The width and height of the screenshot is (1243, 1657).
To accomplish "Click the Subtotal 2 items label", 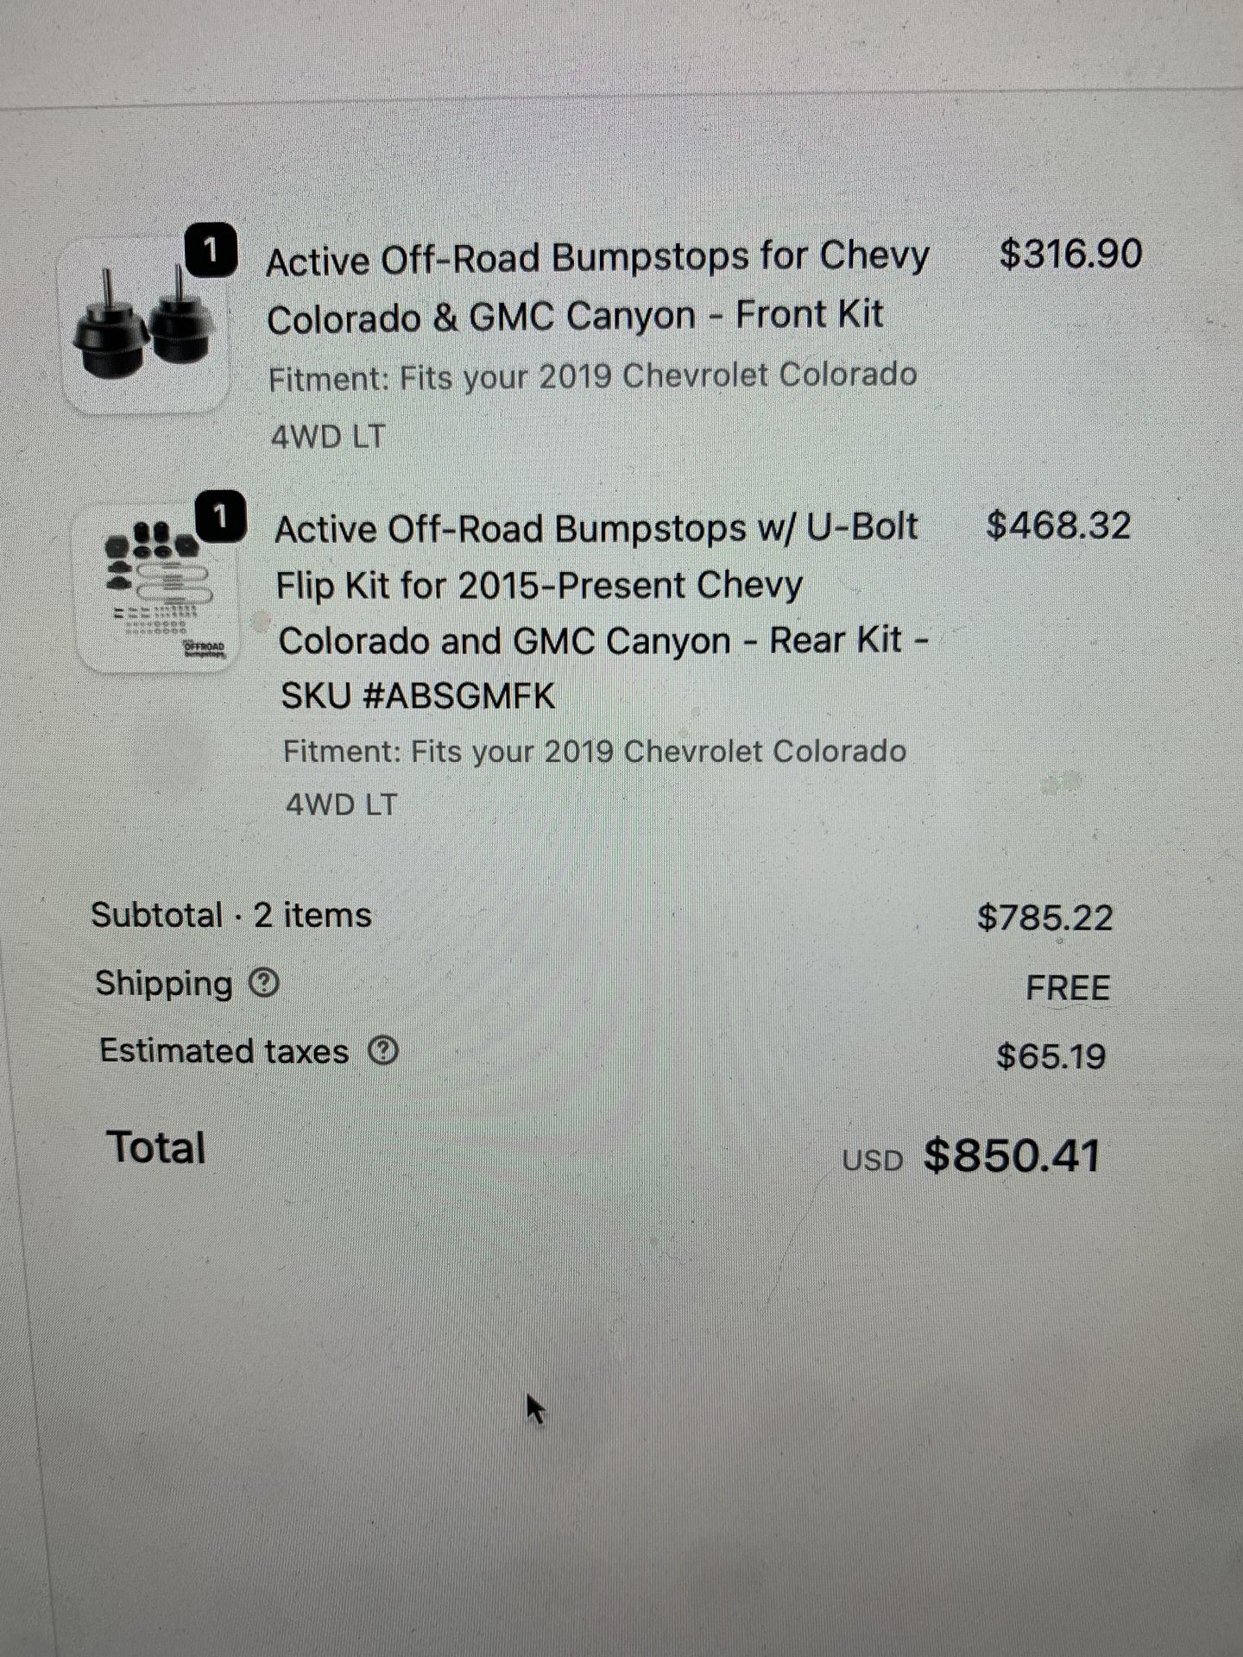I will click(x=231, y=915).
